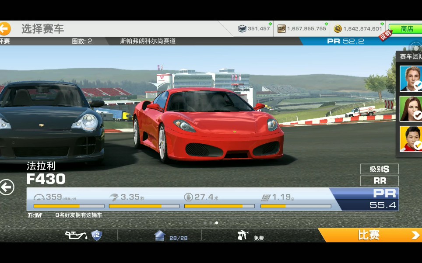Select the third page indicator dot
The image size is (422, 263).
point(217,223)
